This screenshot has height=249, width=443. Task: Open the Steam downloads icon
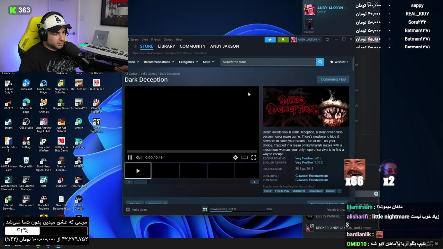[x=205, y=209]
